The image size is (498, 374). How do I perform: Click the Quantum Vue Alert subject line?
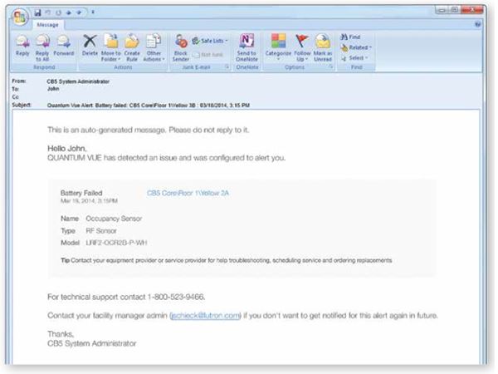tap(149, 106)
